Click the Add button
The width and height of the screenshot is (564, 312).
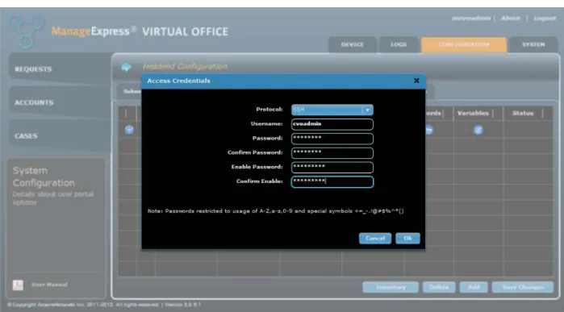pos(474,287)
